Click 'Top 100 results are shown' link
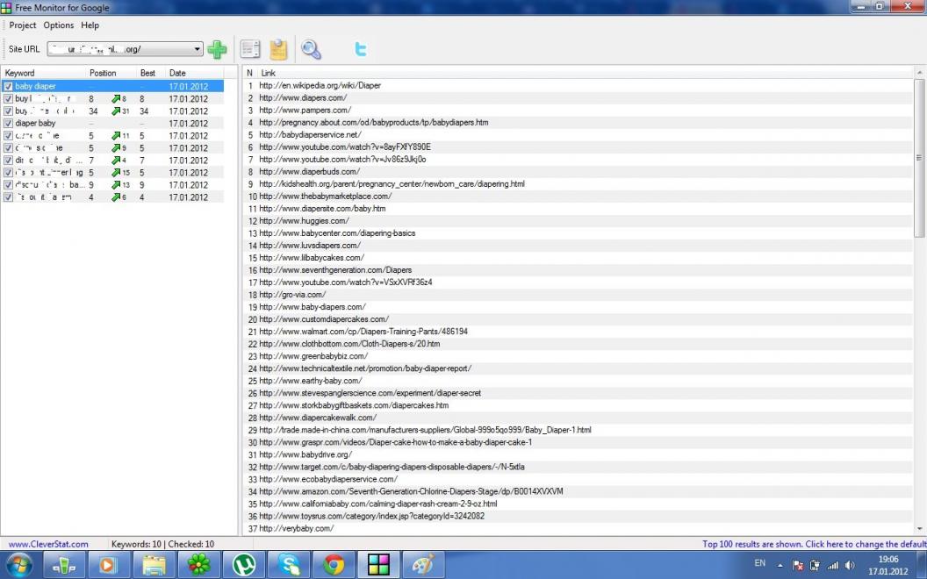 coord(814,544)
